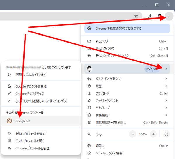Click the profile avatar in toolbar
The image size is (175, 159).
pyautogui.click(x=160, y=16)
